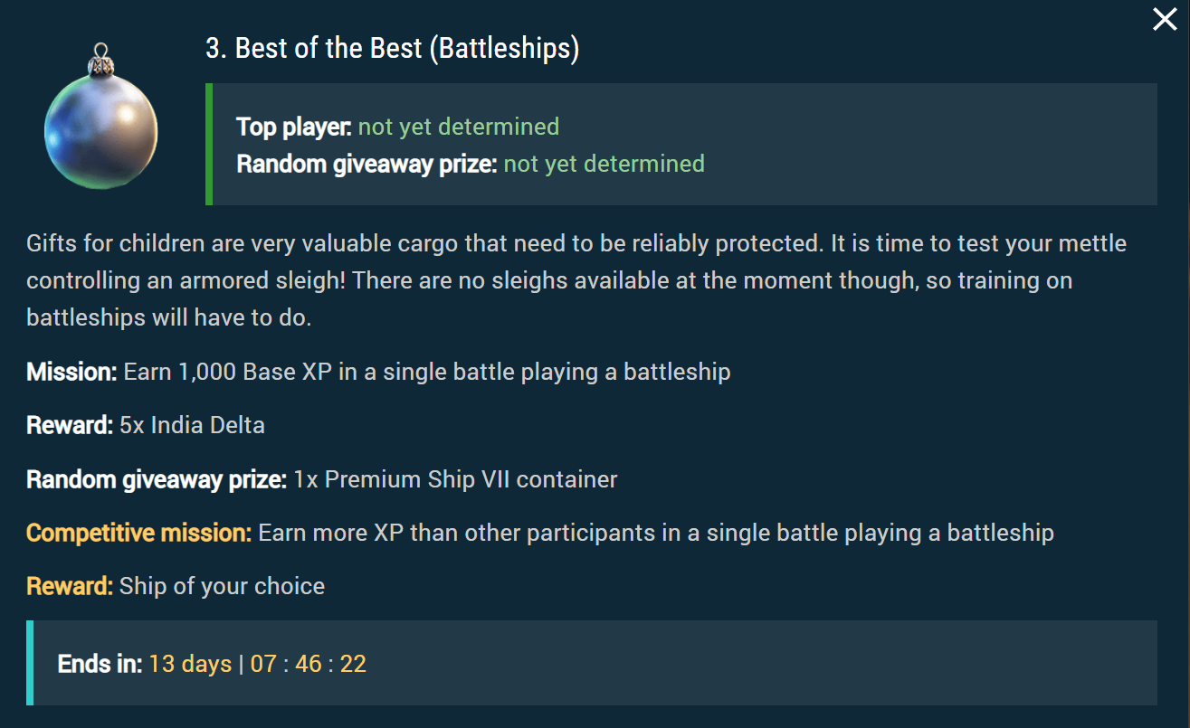Click the "07 : 46 : 22" countdown timer
Image resolution: width=1190 pixels, height=728 pixels.
coord(309,664)
